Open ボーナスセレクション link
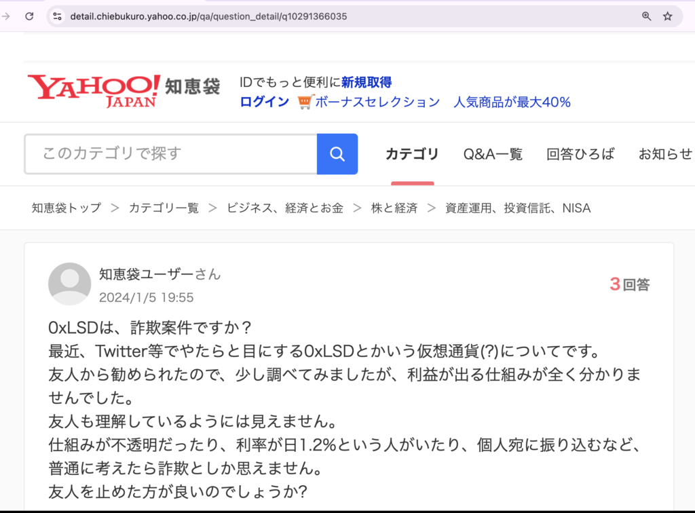 pyautogui.click(x=377, y=102)
